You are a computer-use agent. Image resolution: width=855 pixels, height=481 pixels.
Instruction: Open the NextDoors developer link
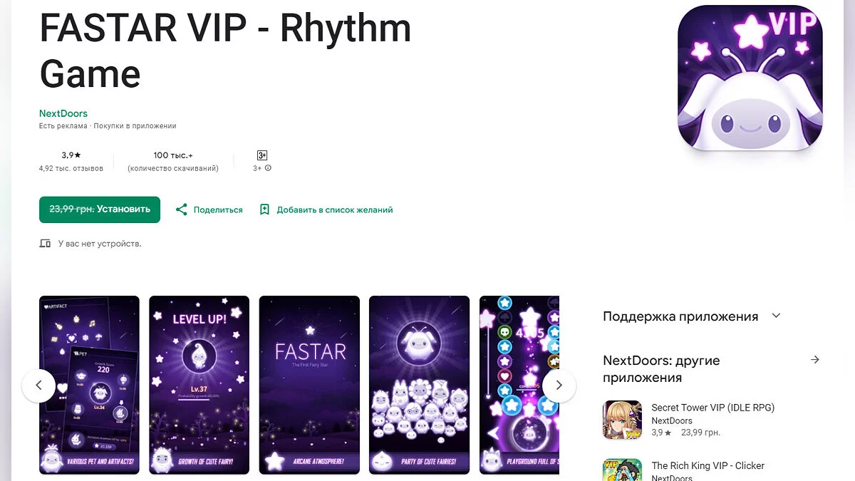63,113
